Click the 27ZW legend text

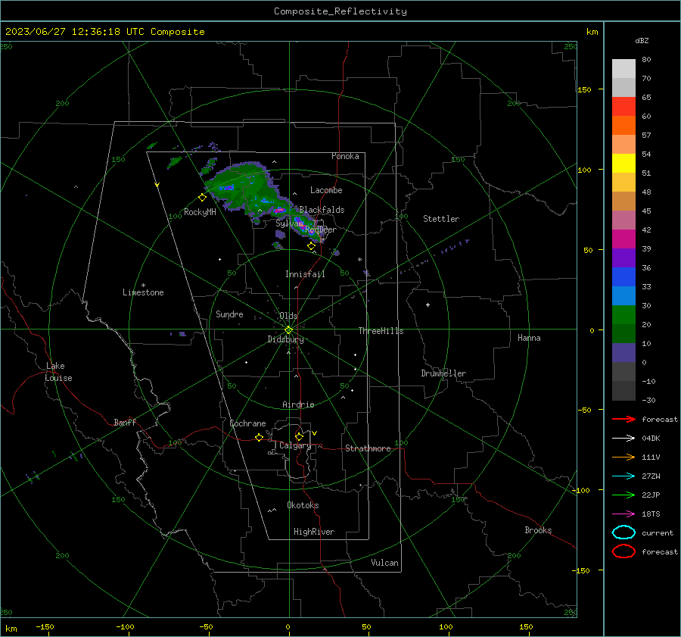[651, 476]
